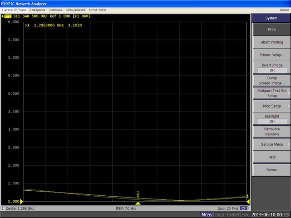Click the Tr1 active trace indicator
The height and width of the screenshot is (218, 291).
8,16
